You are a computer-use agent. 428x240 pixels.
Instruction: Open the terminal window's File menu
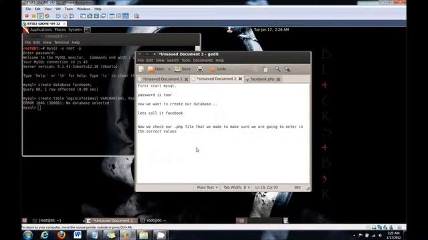pyautogui.click(x=27, y=43)
